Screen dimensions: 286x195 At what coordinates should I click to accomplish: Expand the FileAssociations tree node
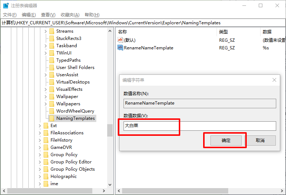tap(40, 133)
